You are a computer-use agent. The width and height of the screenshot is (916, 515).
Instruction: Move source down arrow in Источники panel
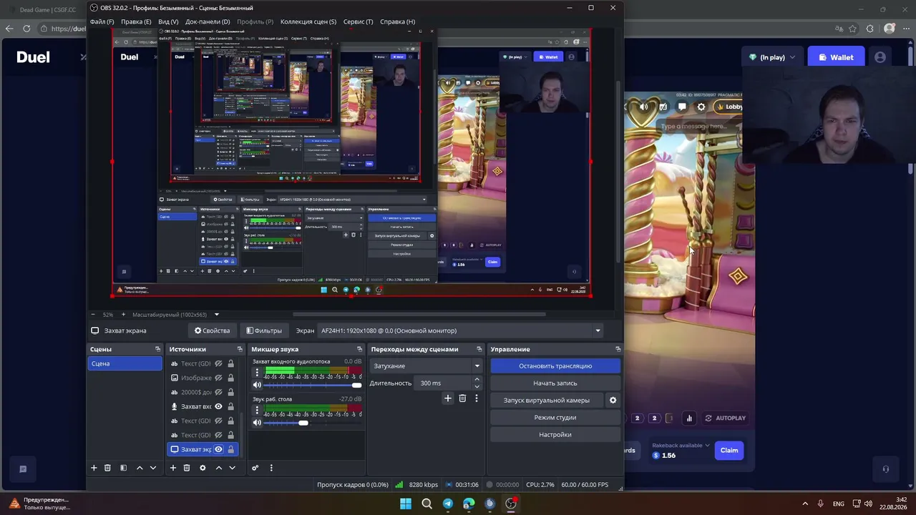pos(232,468)
